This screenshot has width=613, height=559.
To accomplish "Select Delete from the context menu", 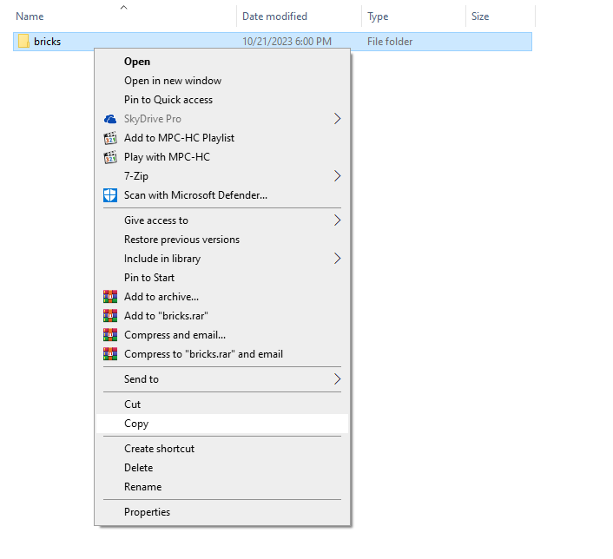I will pos(222,468).
